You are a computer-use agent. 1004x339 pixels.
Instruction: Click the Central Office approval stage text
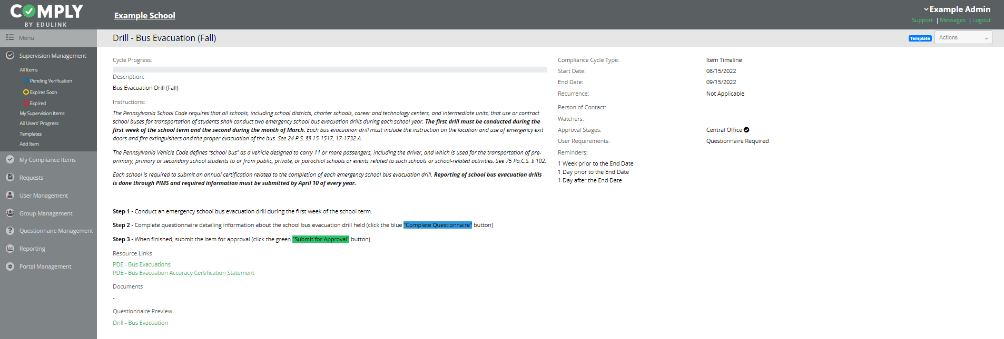tap(724, 130)
